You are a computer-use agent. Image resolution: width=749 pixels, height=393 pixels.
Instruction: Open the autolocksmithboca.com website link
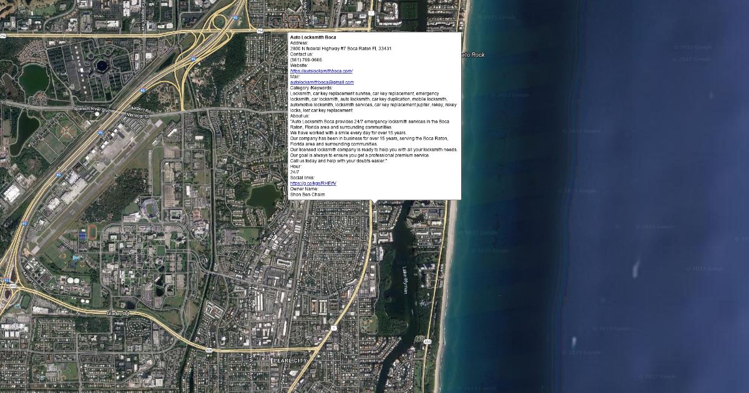(321, 71)
